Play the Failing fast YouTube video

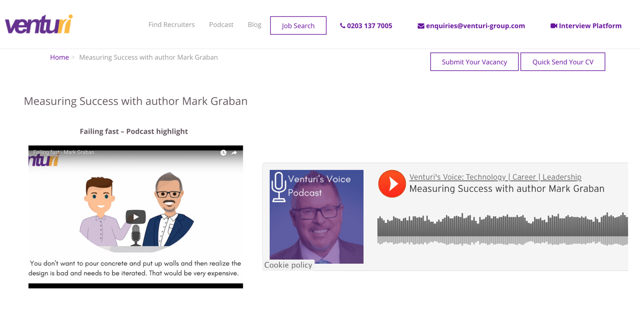pos(136,217)
